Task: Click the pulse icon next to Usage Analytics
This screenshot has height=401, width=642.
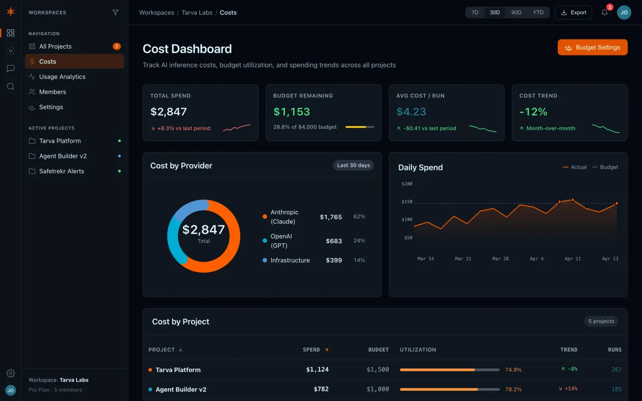Action: tap(32, 76)
